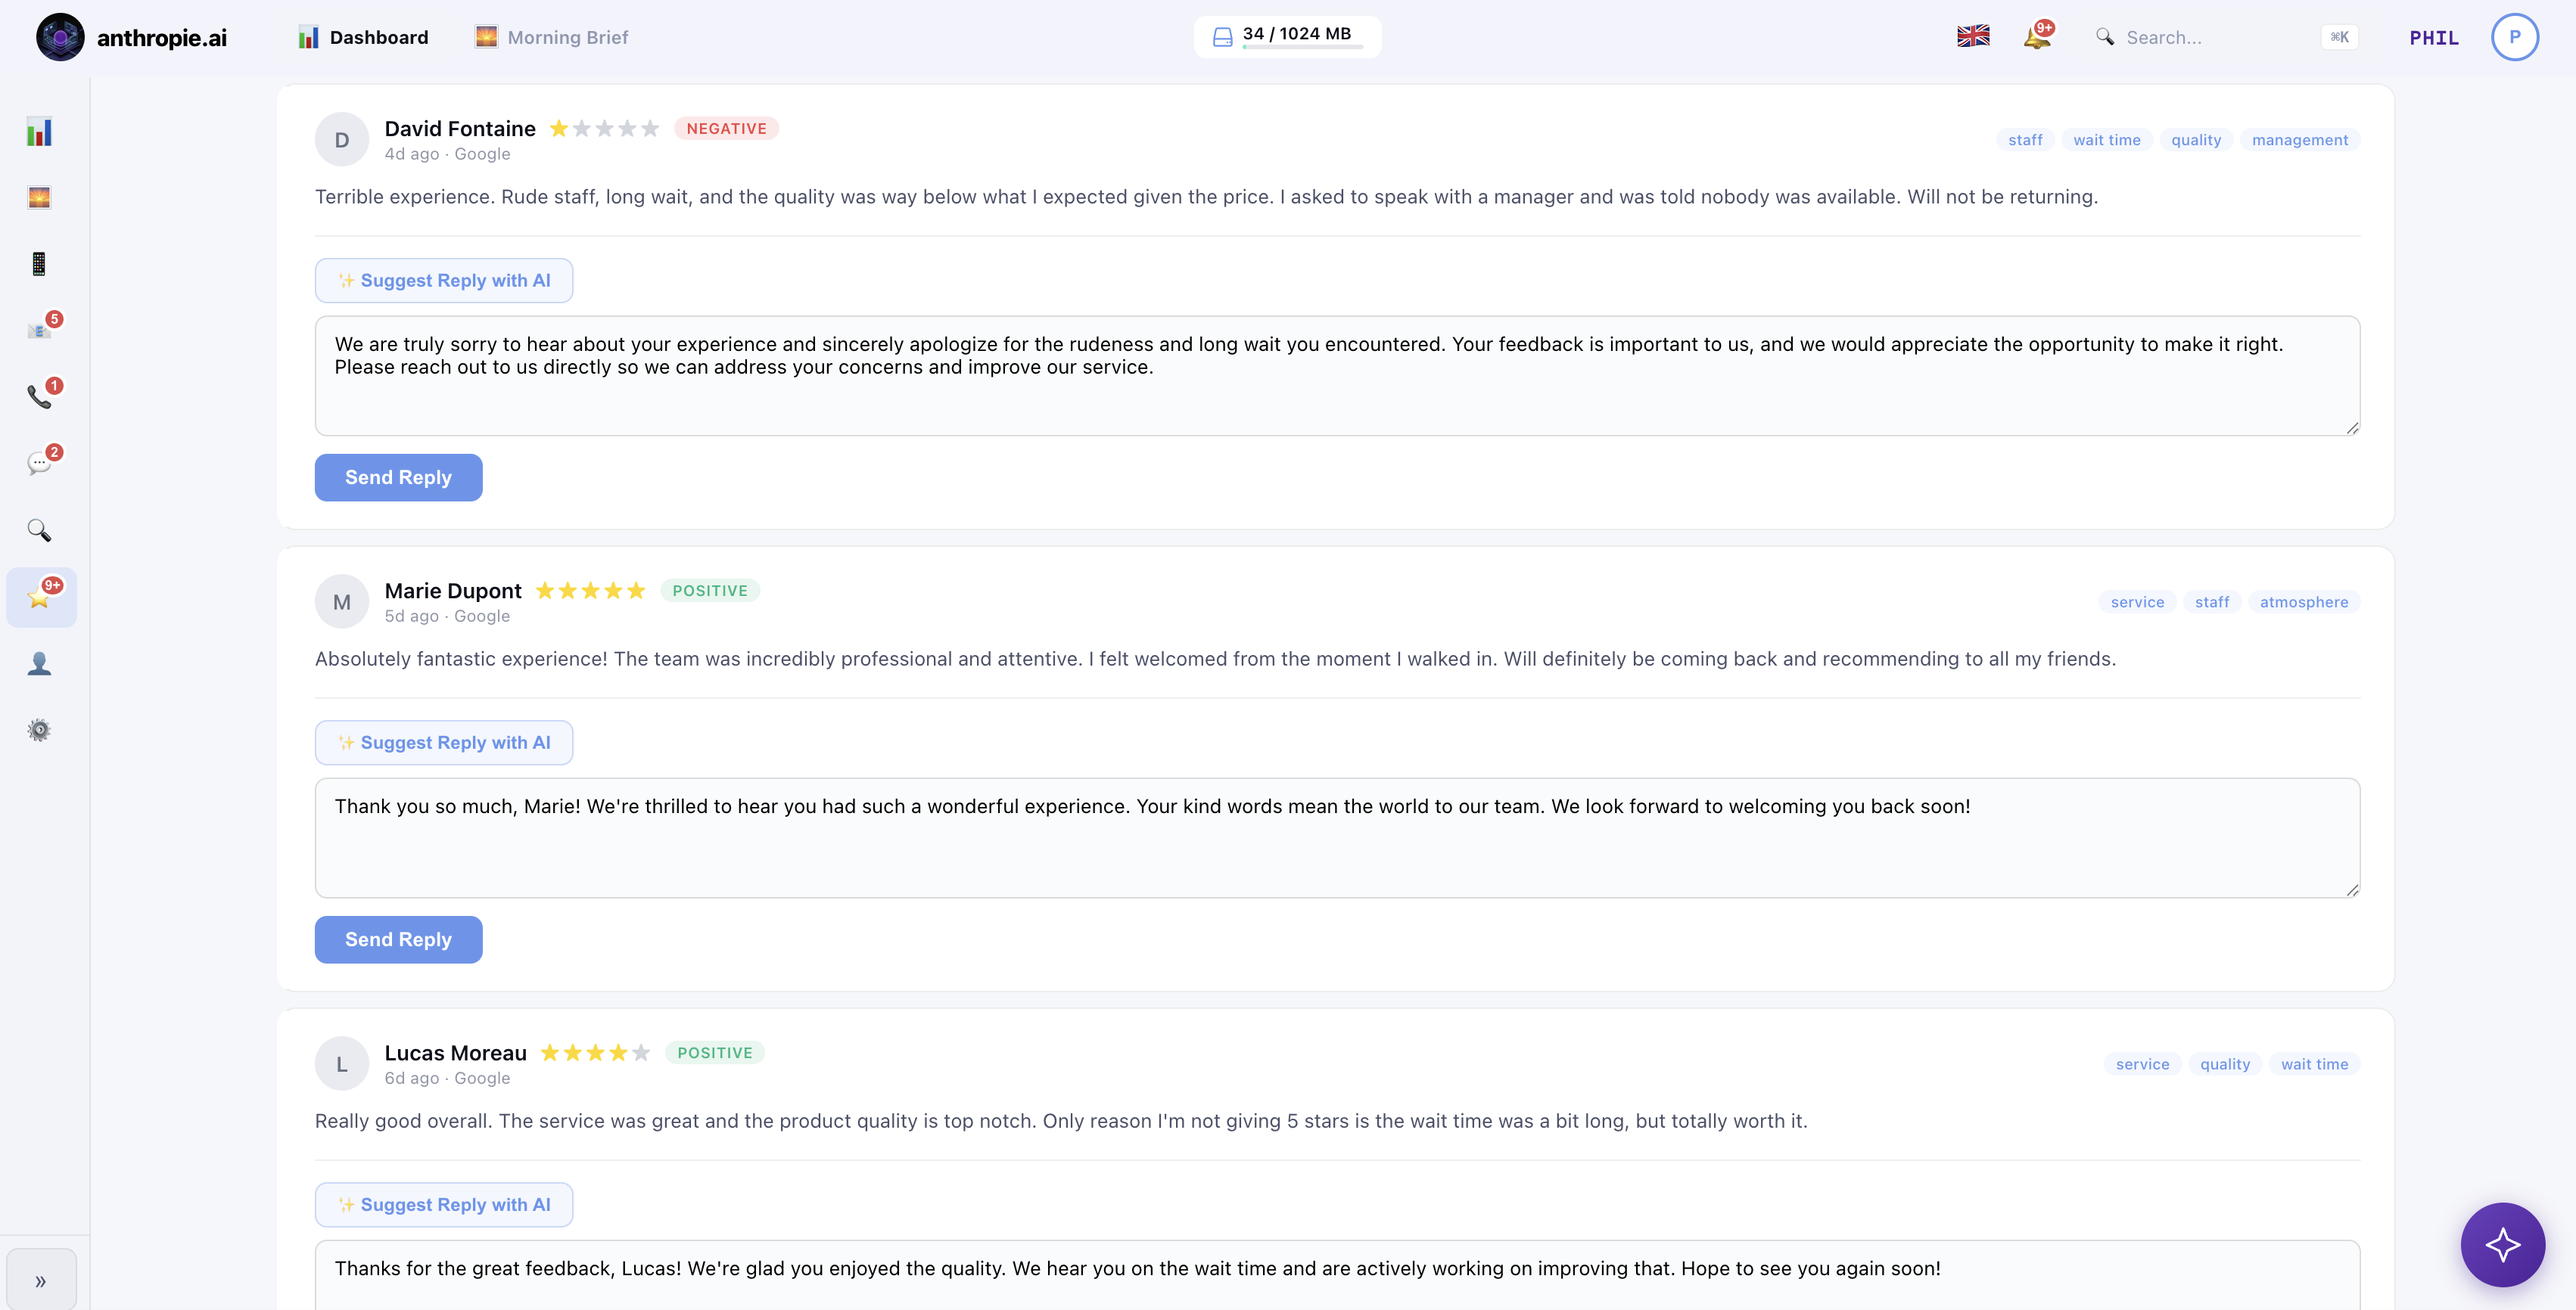Open the phone calls sidebar icon
The height and width of the screenshot is (1310, 2576).
tap(40, 396)
